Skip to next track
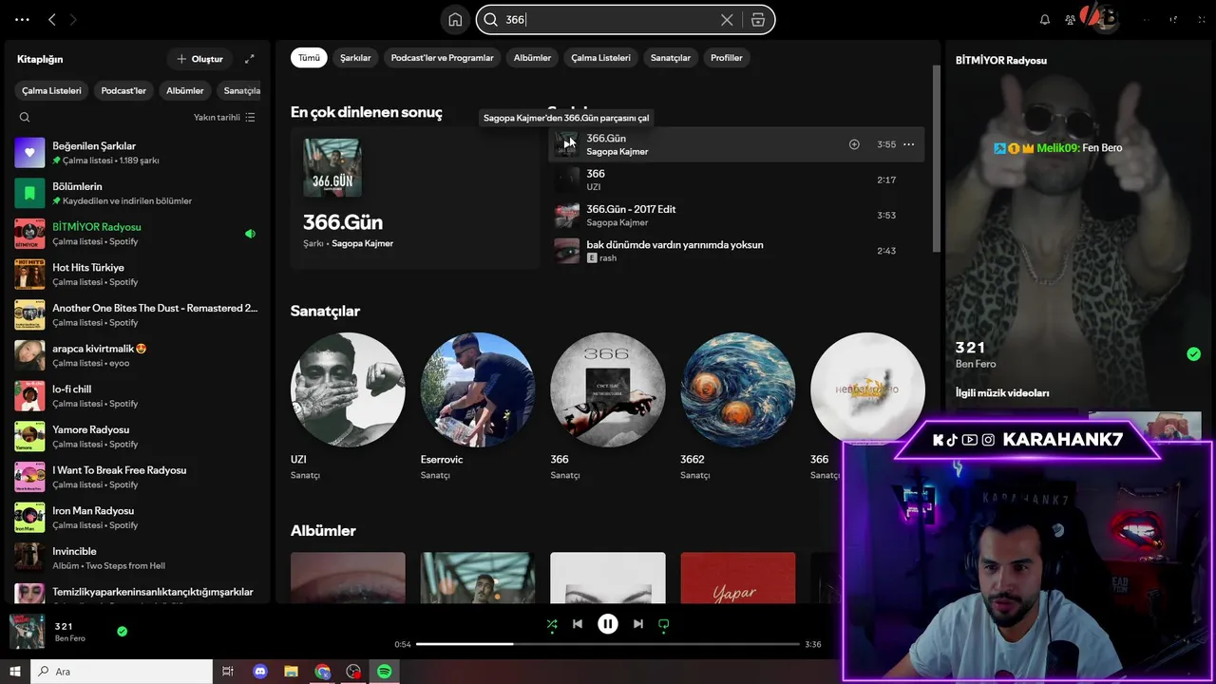The width and height of the screenshot is (1216, 684). [638, 624]
